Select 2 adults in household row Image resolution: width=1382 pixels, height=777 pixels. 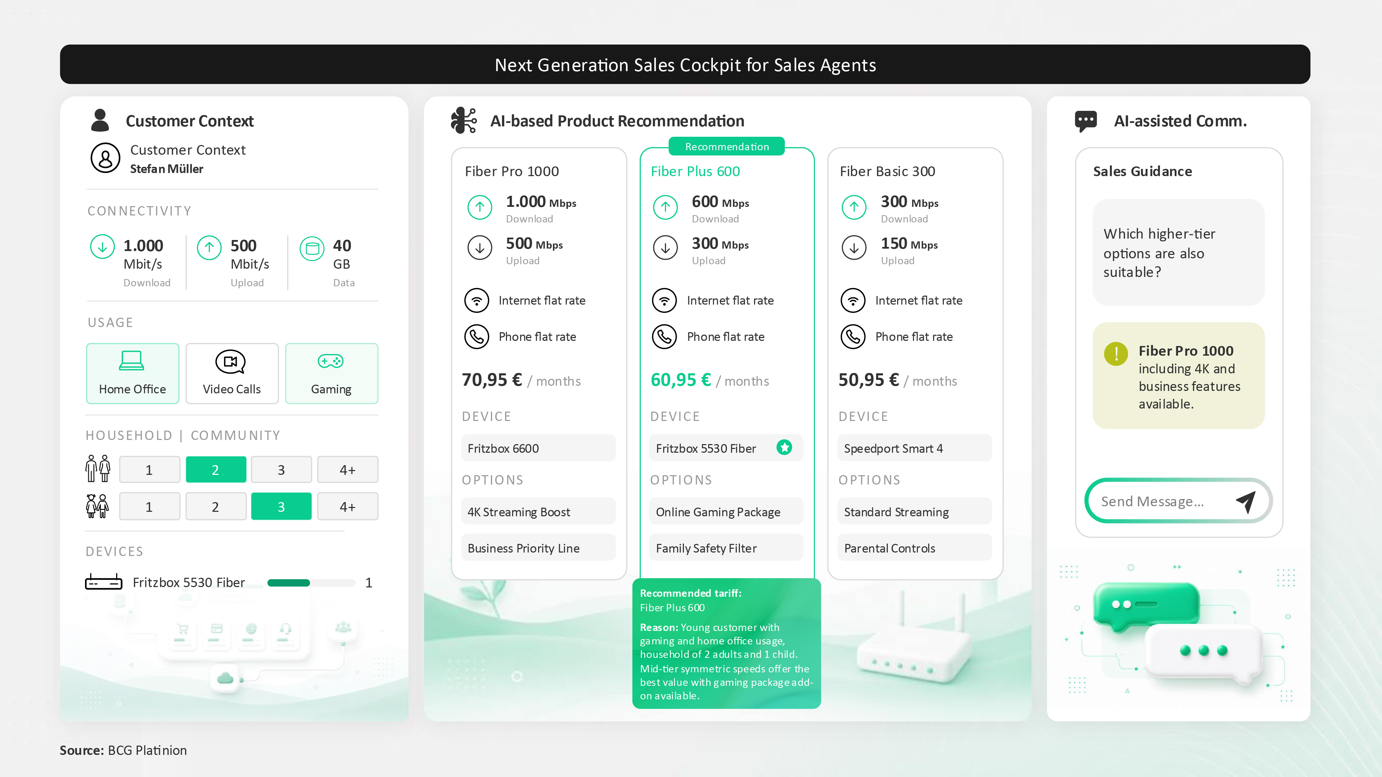(216, 470)
